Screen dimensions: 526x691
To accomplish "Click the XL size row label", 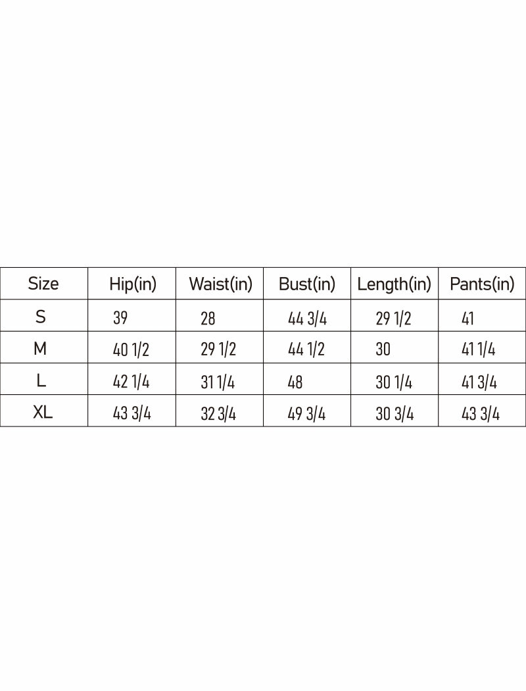I will (x=43, y=413).
